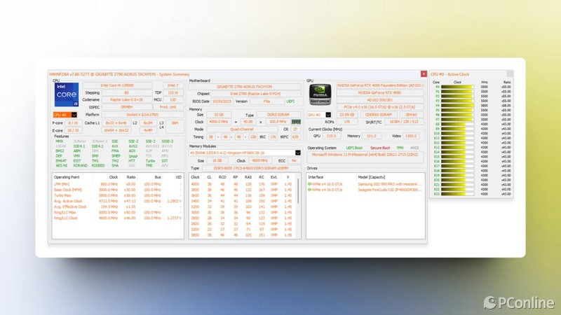Viewport: 561px width, 315px height.
Task: Click the Secure Boot indicator
Action: point(379,148)
